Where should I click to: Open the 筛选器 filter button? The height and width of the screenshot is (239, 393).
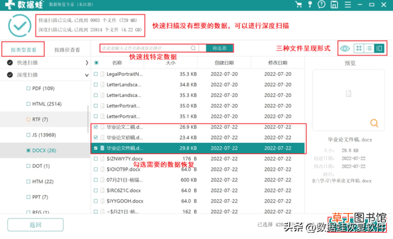[x=220, y=48]
